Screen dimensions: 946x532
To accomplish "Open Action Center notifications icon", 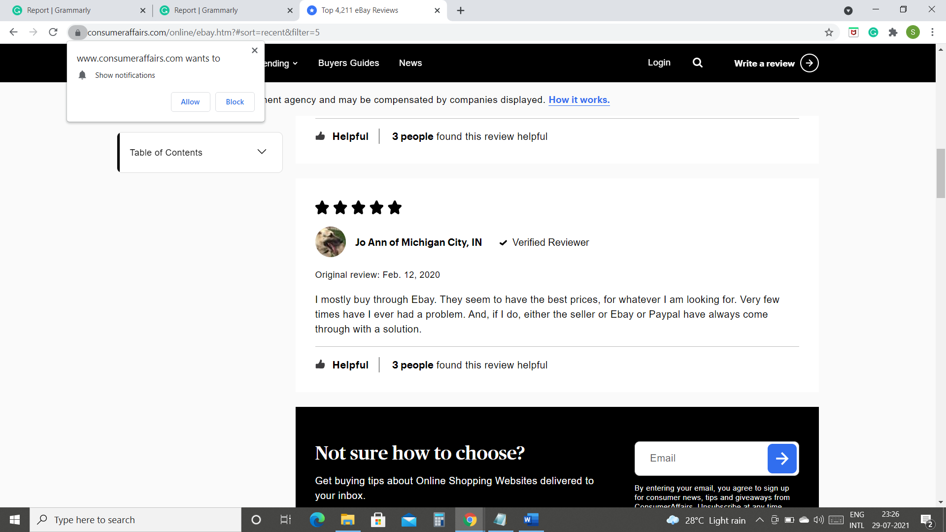I will tap(927, 520).
